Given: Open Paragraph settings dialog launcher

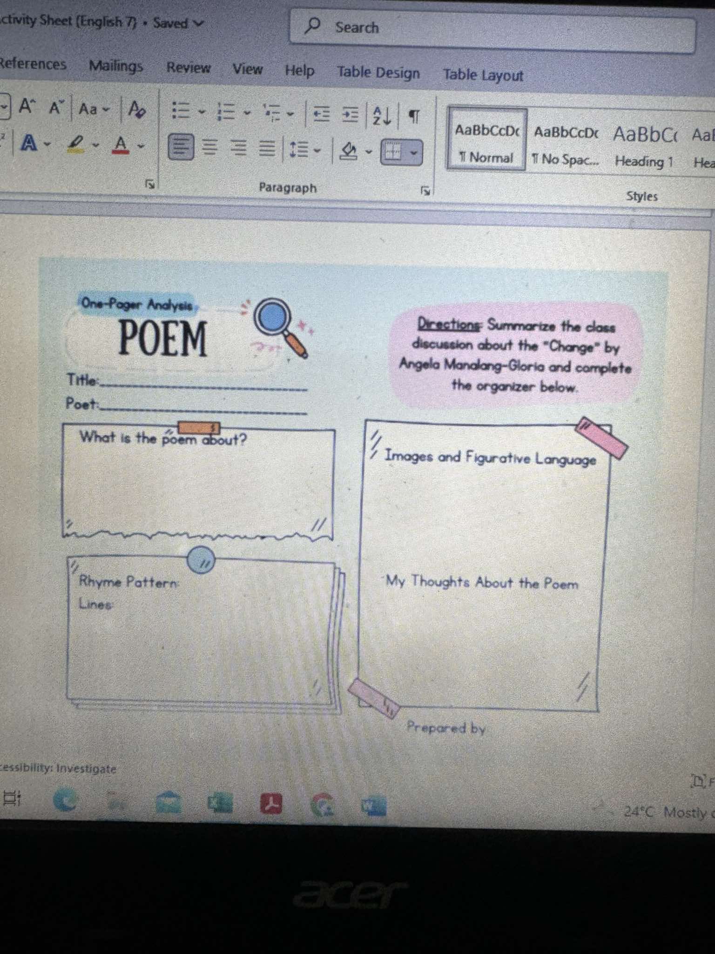Looking at the screenshot, I should click(x=425, y=191).
